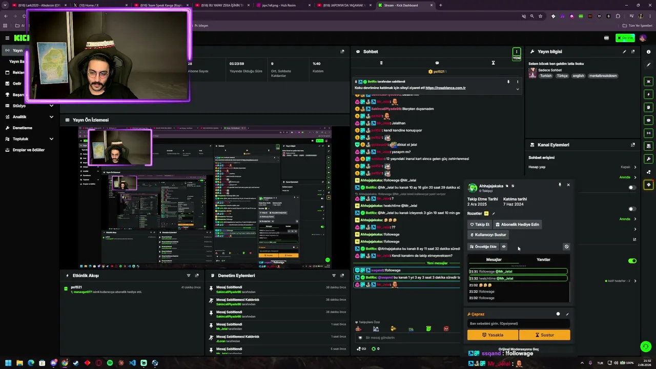The image size is (656, 369).
Task: Filter the Etkinlik Akışı list
Action: coord(189,276)
